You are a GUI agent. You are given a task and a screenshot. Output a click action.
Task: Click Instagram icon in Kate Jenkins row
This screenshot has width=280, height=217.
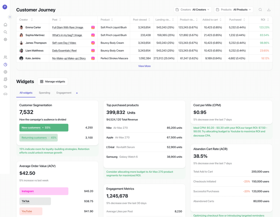point(93,58)
